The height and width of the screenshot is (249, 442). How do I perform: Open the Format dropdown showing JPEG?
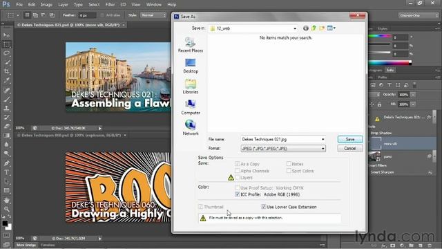(x=283, y=149)
